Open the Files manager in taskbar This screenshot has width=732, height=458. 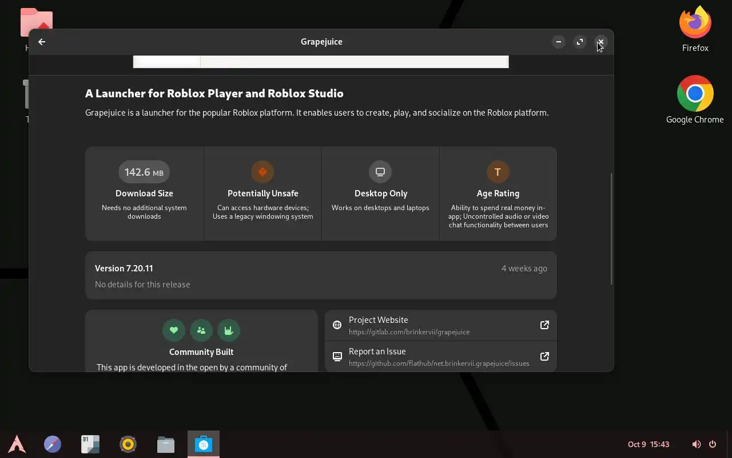pyautogui.click(x=166, y=444)
